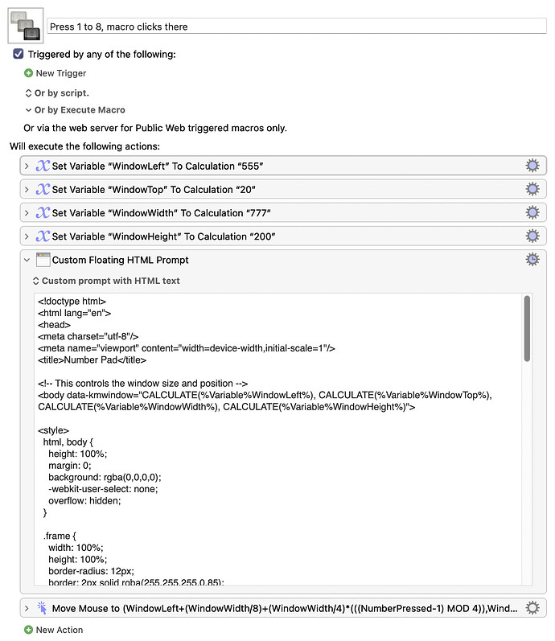The width and height of the screenshot is (555, 641).
Task: Open gear menu for Custom Floating HTML Prompt
Action: (x=532, y=259)
